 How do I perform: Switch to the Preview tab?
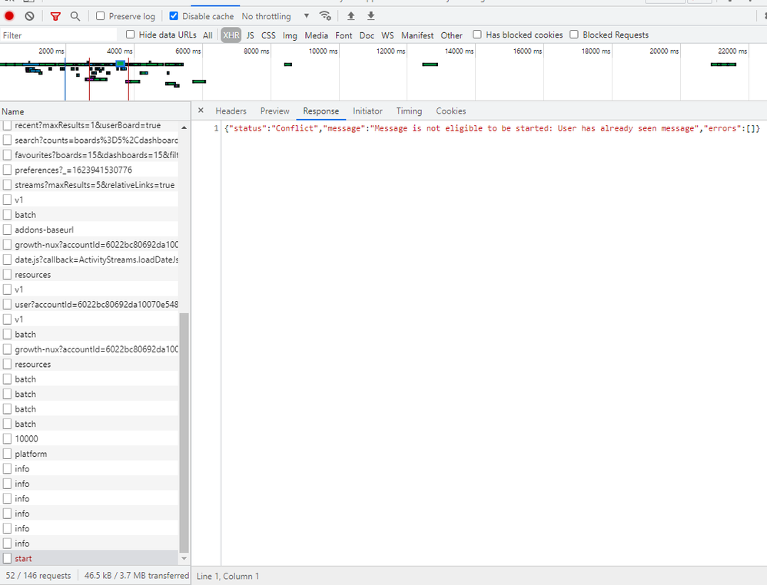coord(274,111)
